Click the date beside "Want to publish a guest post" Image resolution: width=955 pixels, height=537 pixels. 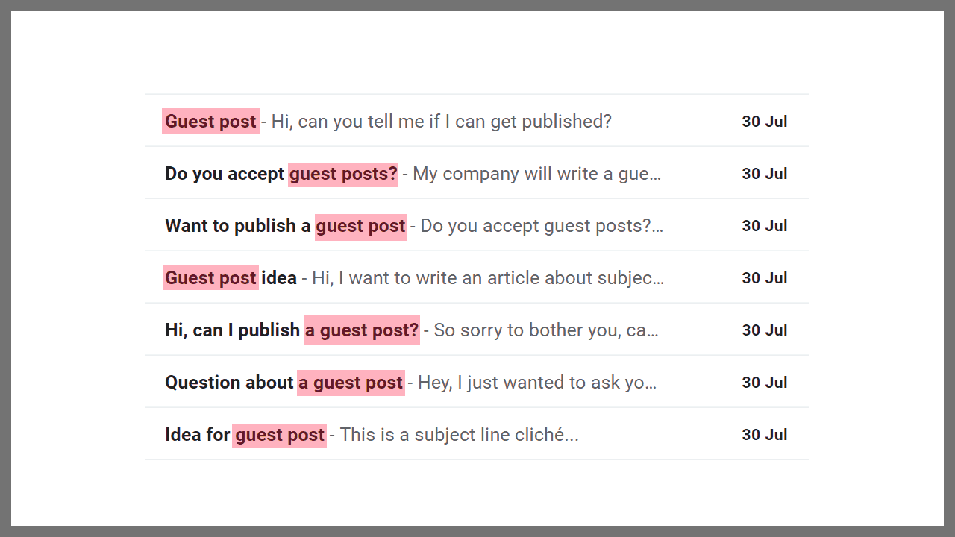(765, 226)
